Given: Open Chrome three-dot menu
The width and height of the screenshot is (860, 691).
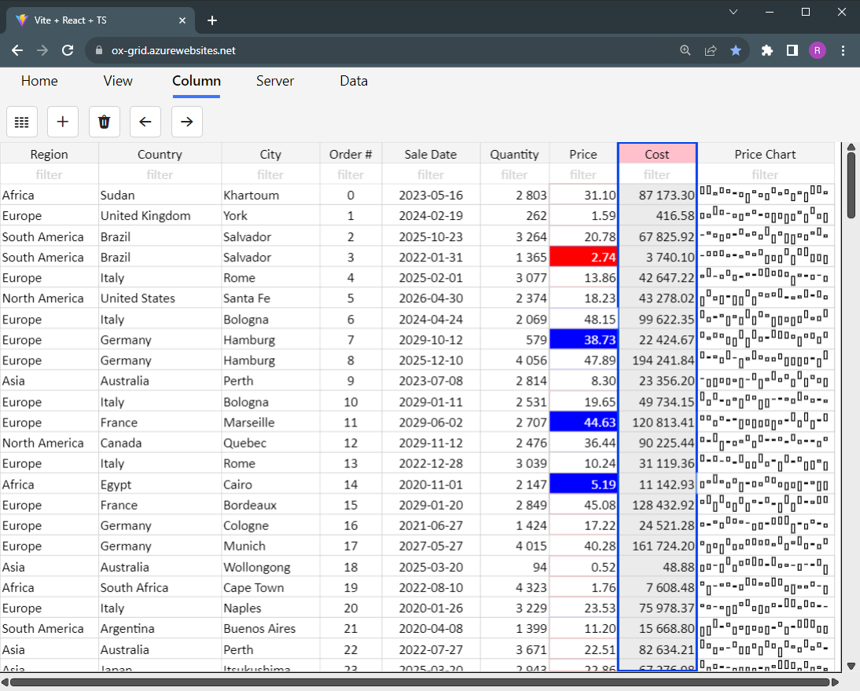Looking at the screenshot, I should (x=843, y=50).
